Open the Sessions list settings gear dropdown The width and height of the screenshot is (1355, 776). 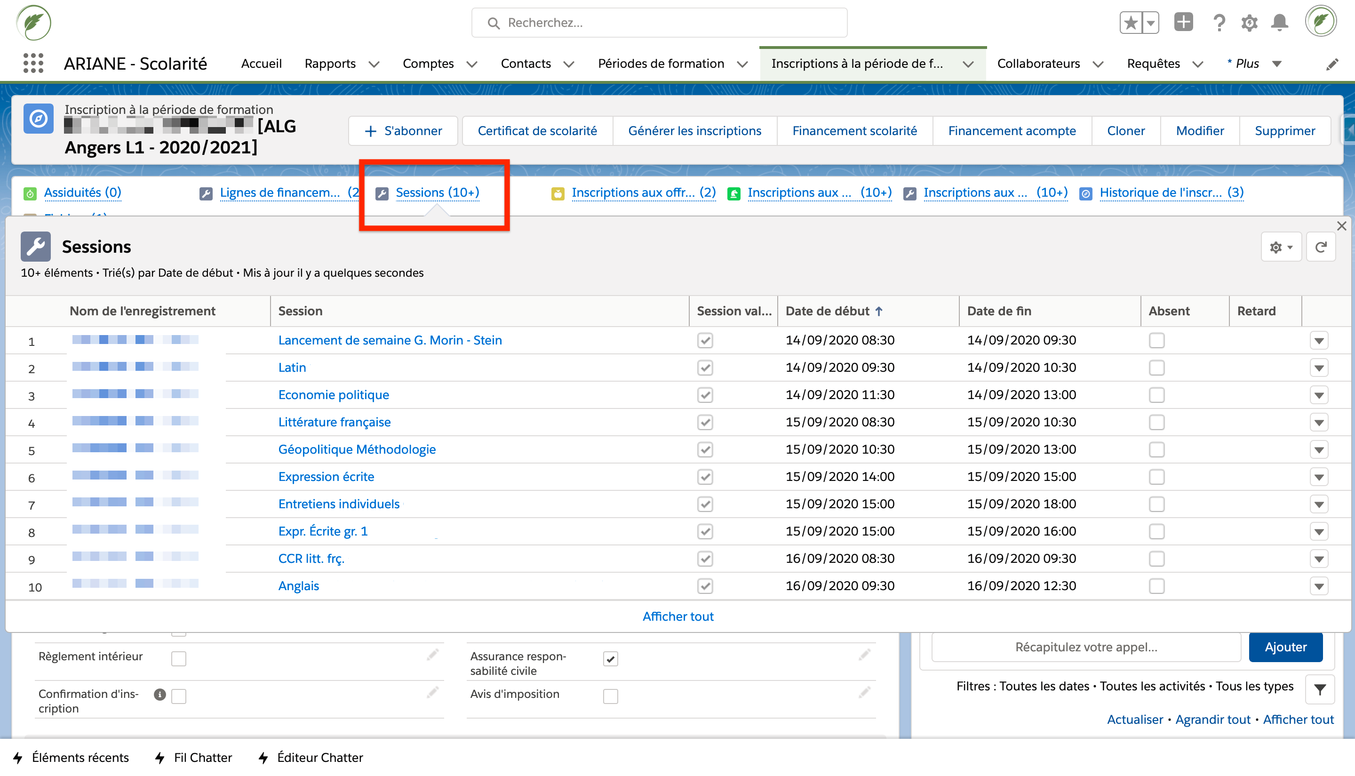pos(1281,248)
